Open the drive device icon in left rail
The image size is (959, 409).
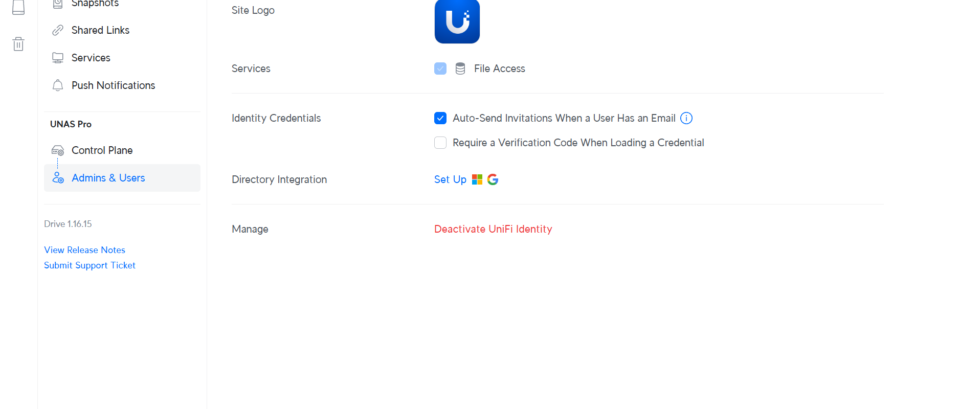tap(18, 7)
